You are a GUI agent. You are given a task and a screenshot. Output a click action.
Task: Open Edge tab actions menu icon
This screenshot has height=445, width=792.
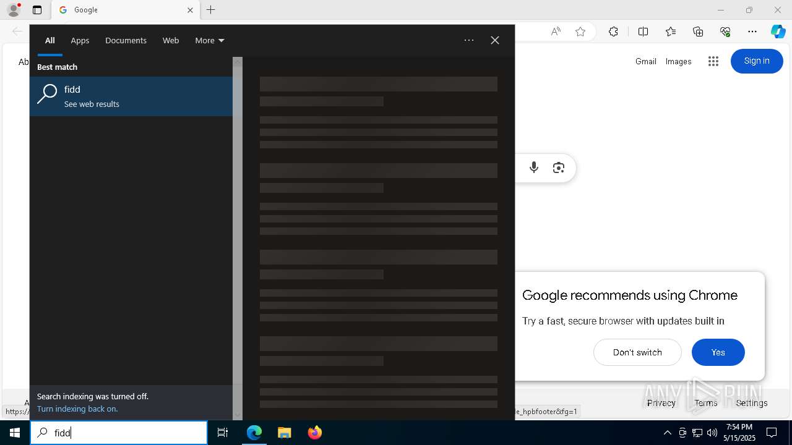tap(37, 10)
